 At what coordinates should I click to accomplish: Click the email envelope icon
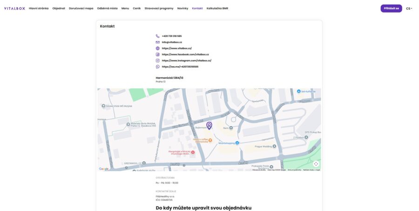point(158,42)
